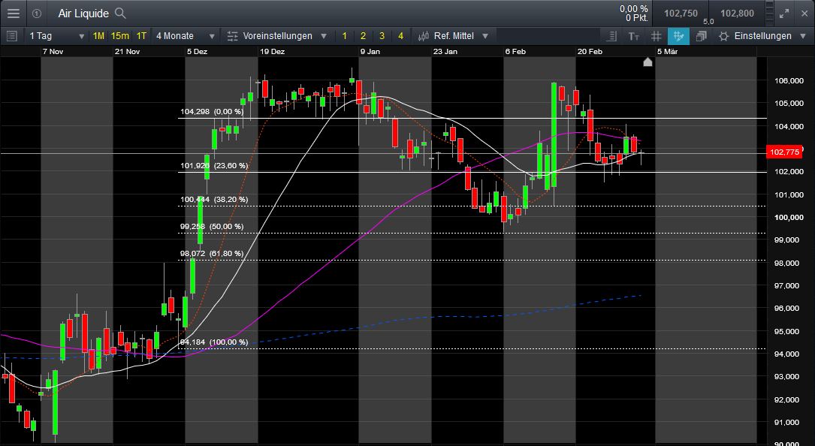Click the circled info icon
815x446 pixels.
point(37,14)
